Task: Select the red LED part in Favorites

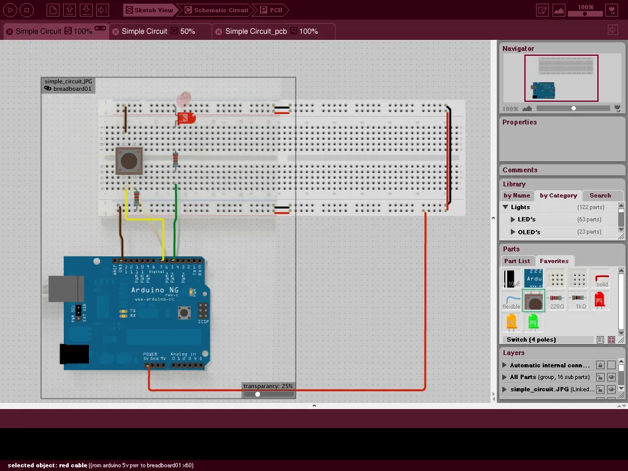Action: pos(600,301)
